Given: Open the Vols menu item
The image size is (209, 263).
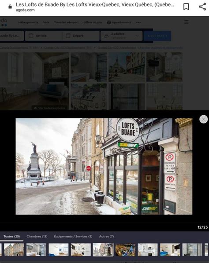Looking at the screenshot, I should [x=46, y=22].
